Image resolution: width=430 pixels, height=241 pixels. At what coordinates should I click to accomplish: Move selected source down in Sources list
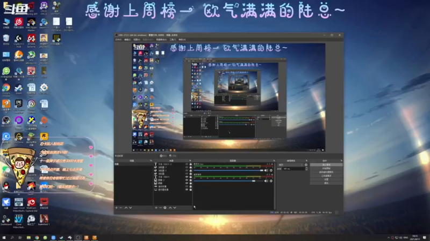(175, 208)
